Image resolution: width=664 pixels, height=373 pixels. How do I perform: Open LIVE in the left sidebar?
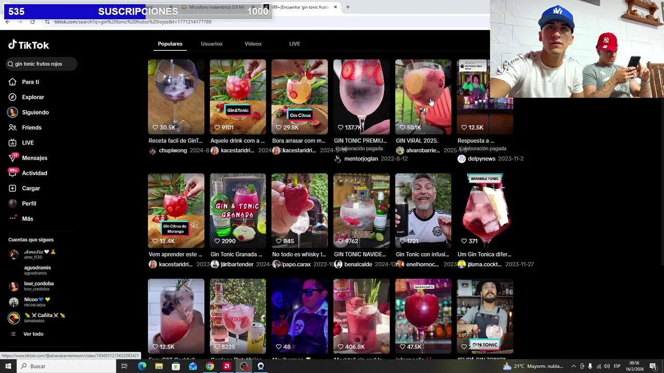(x=27, y=142)
